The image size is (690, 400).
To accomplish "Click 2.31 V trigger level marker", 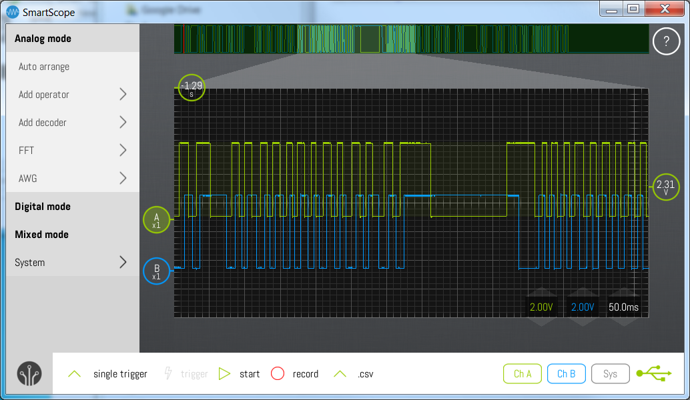I will click(x=666, y=187).
